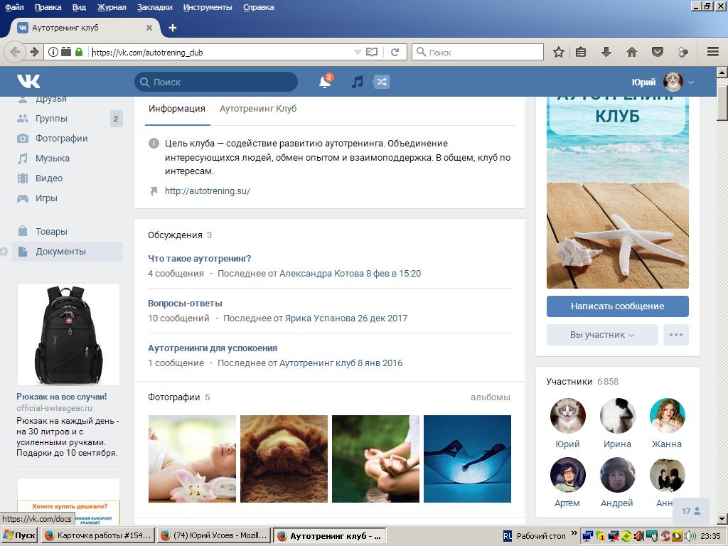Open the meditation lotus pose photo
Viewport: 728px width, 546px height.
point(375,459)
